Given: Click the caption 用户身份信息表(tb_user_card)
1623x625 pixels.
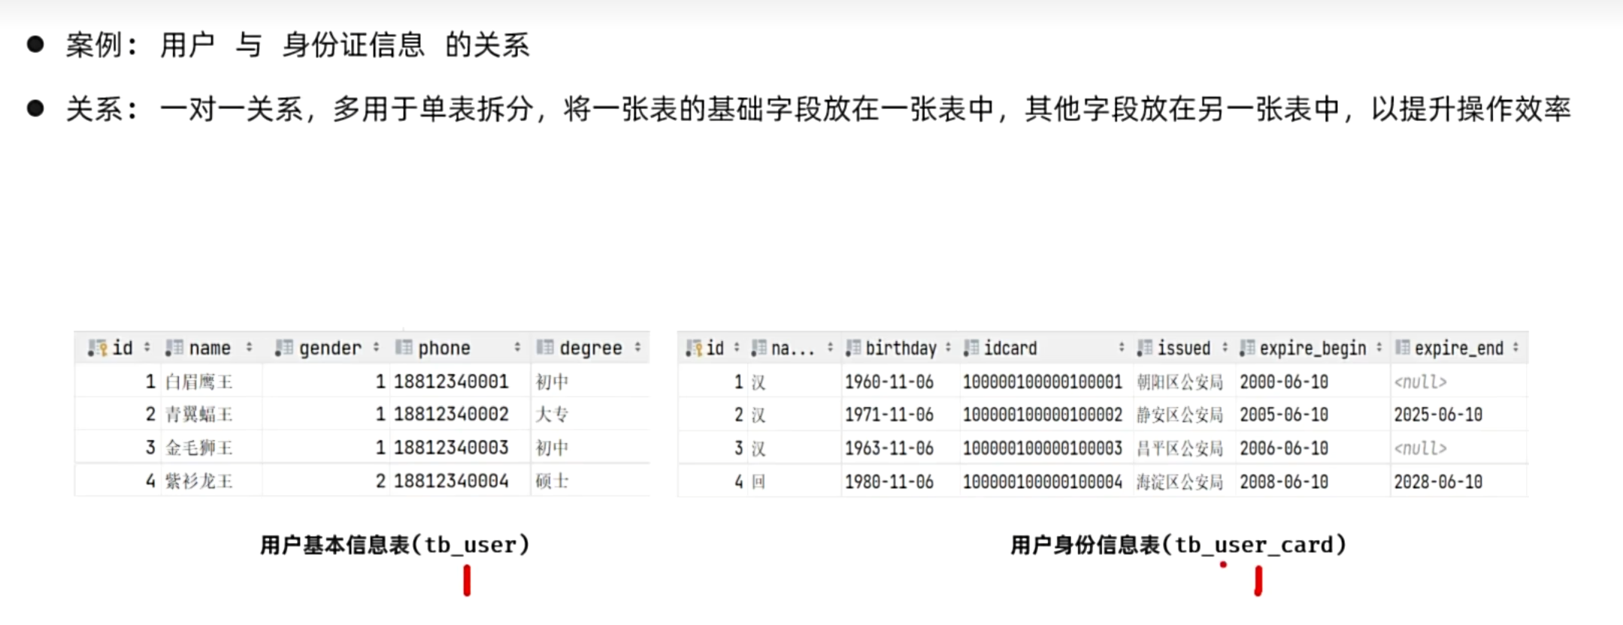Looking at the screenshot, I should click(x=1179, y=545).
